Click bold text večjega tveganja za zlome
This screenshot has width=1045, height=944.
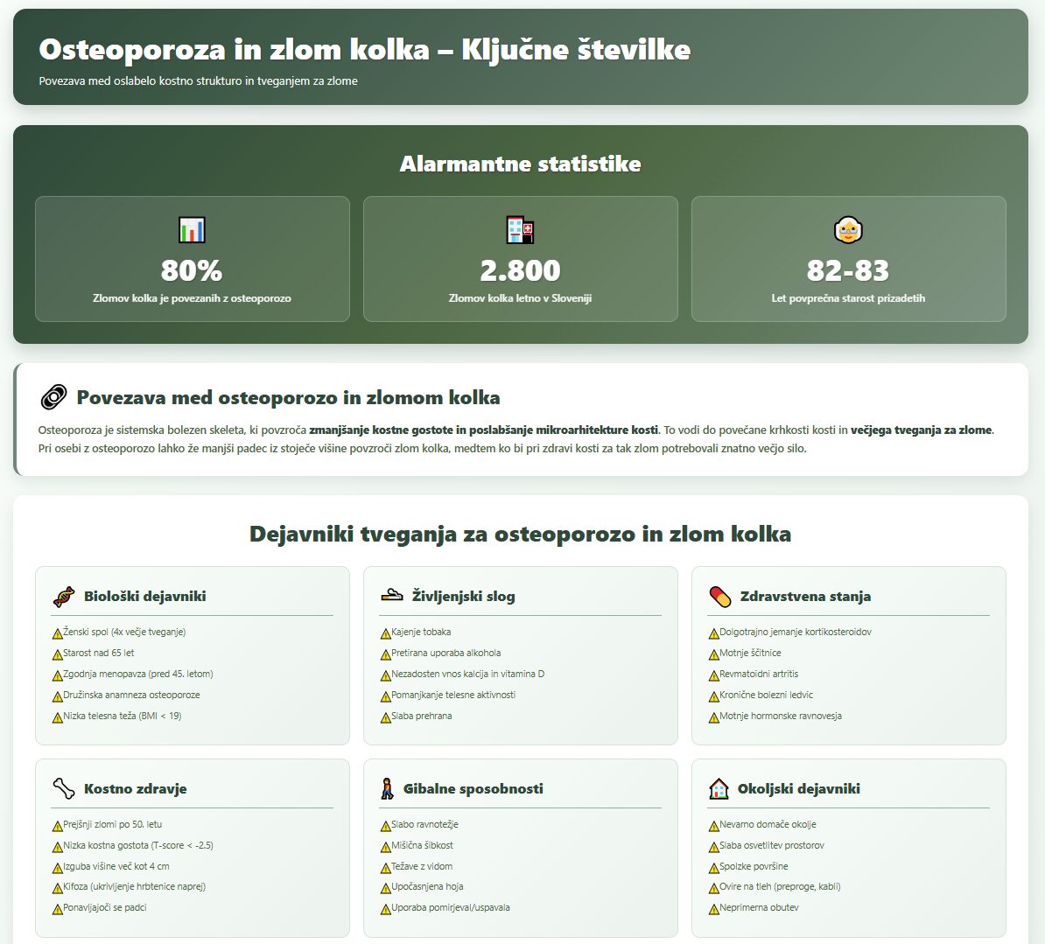pyautogui.click(x=921, y=430)
